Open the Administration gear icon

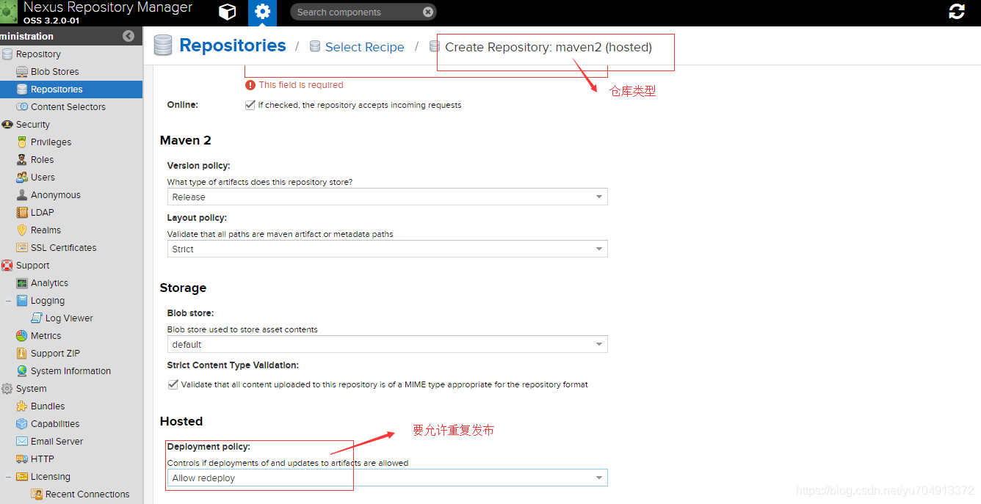tap(262, 12)
